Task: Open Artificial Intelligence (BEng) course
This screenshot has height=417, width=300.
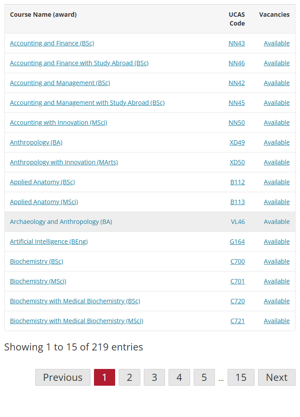Action: click(49, 242)
